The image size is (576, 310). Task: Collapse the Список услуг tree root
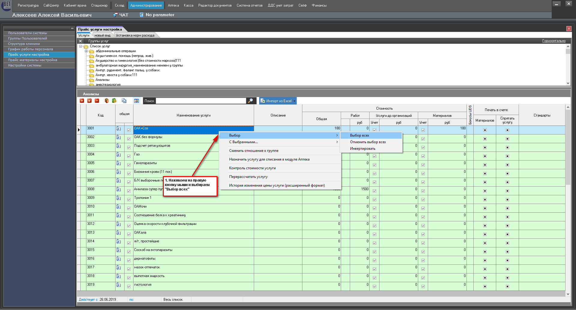[80, 46]
